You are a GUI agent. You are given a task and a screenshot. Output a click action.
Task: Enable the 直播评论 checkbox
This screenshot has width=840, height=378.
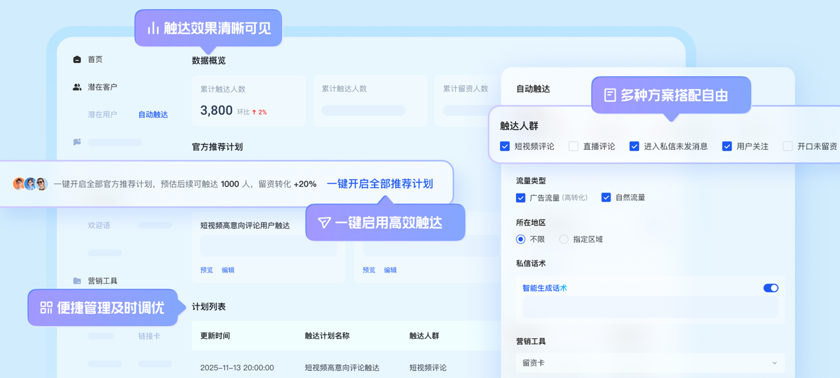coord(574,146)
